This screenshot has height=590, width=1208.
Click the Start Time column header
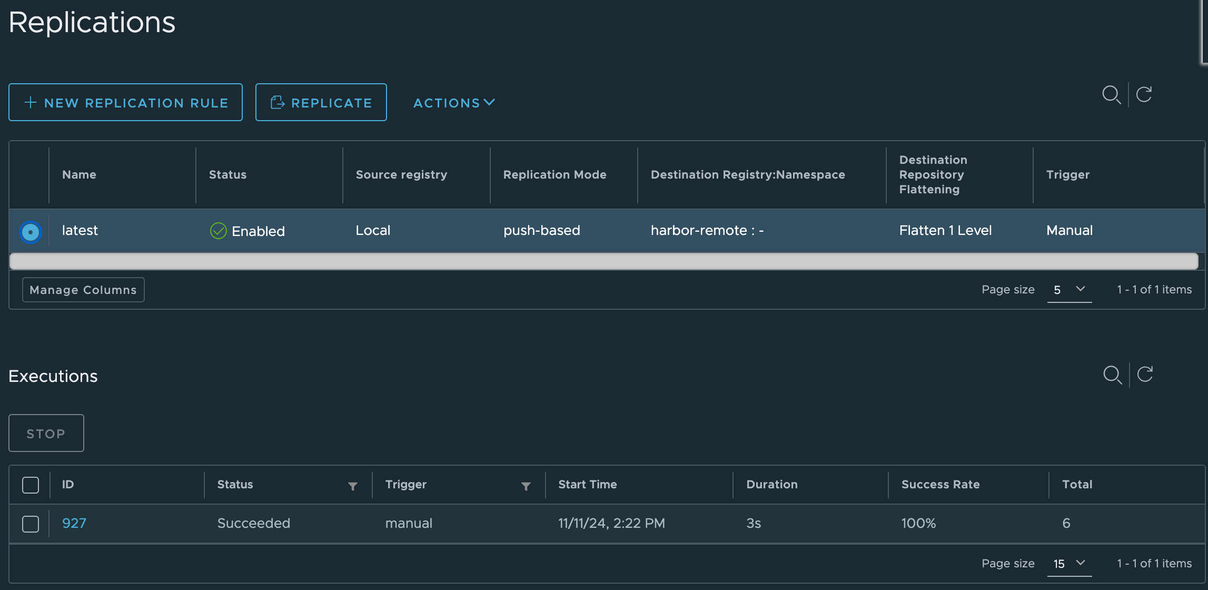click(x=587, y=485)
